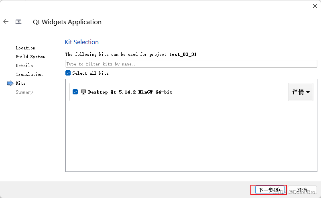
Task: Click the 取消 cancel button
Action: 303,190
